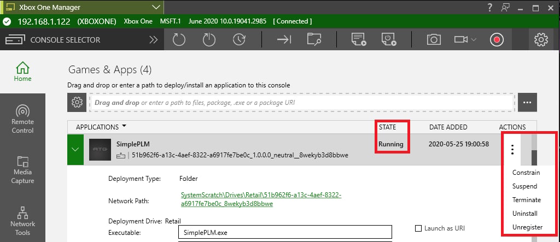Open Network Tools in sidebar
The width and height of the screenshot is (560, 242).
[x=22, y=221]
